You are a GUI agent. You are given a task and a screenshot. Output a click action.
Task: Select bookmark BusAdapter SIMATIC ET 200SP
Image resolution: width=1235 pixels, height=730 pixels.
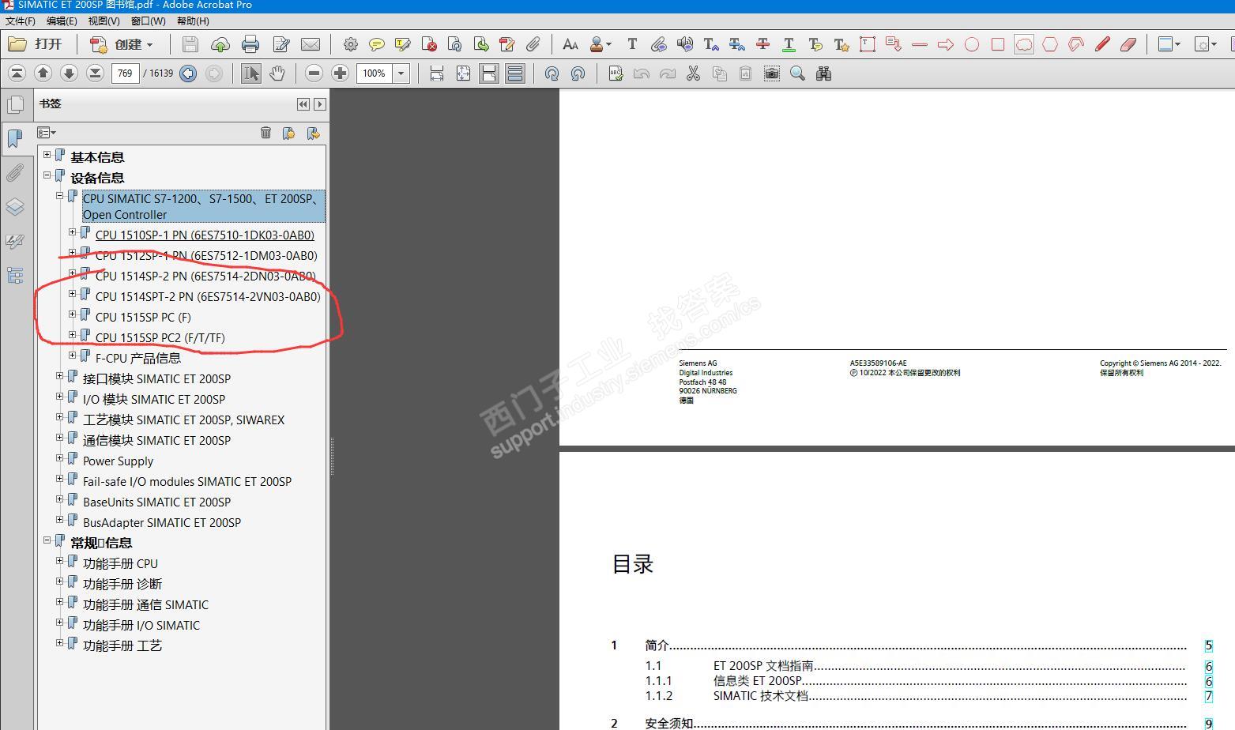162,522
